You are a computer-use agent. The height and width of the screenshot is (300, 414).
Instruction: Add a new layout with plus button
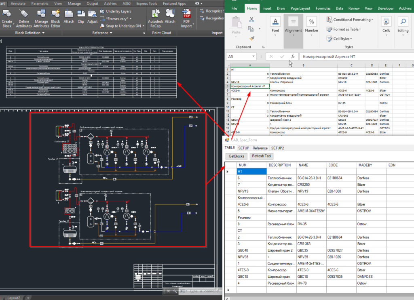pyautogui.click(x=28, y=298)
